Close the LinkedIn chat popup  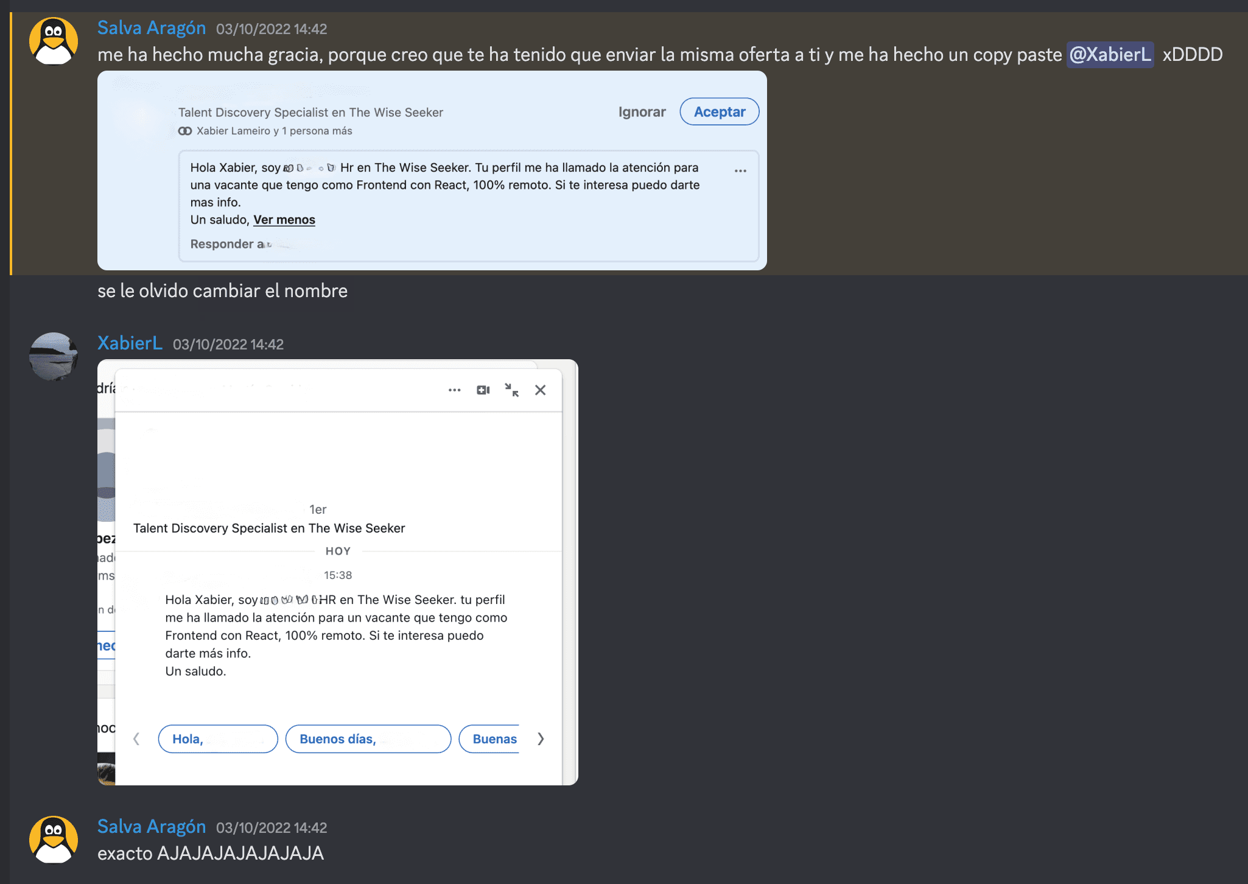540,390
